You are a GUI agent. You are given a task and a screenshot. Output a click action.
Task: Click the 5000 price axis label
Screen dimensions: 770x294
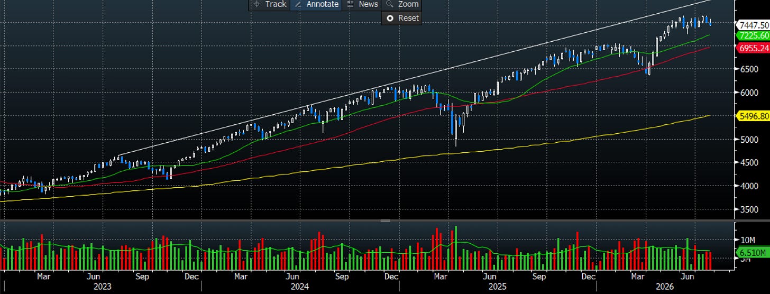[750, 140]
